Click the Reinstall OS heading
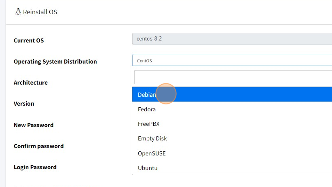This screenshot has height=187, width=332. coord(40,12)
